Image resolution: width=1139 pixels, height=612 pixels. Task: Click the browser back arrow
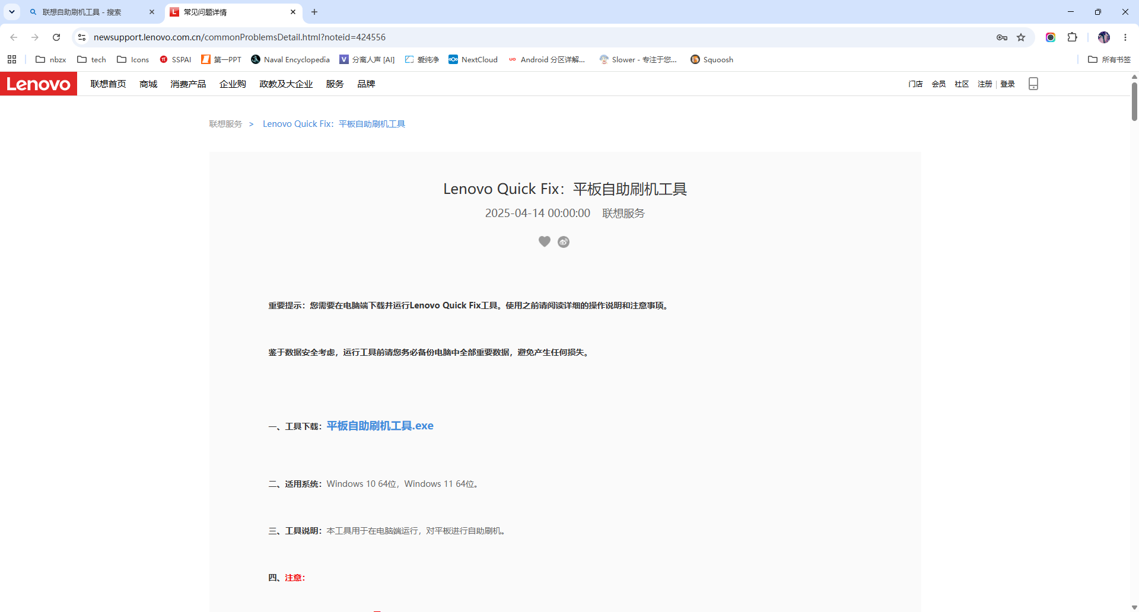click(x=14, y=37)
